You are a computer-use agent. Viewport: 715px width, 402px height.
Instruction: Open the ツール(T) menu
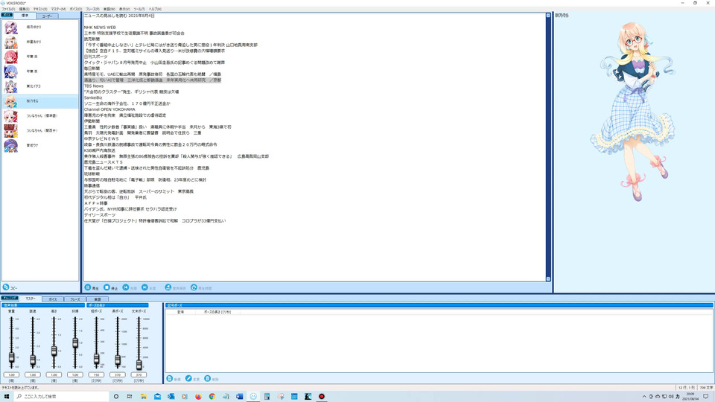139,9
